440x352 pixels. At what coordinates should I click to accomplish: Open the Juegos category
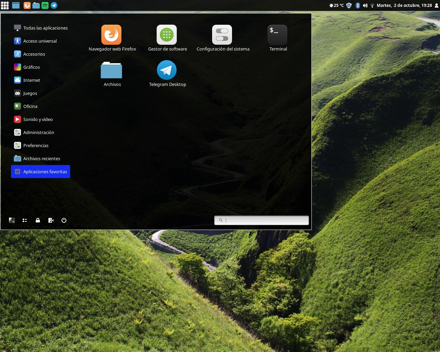(x=41, y=93)
